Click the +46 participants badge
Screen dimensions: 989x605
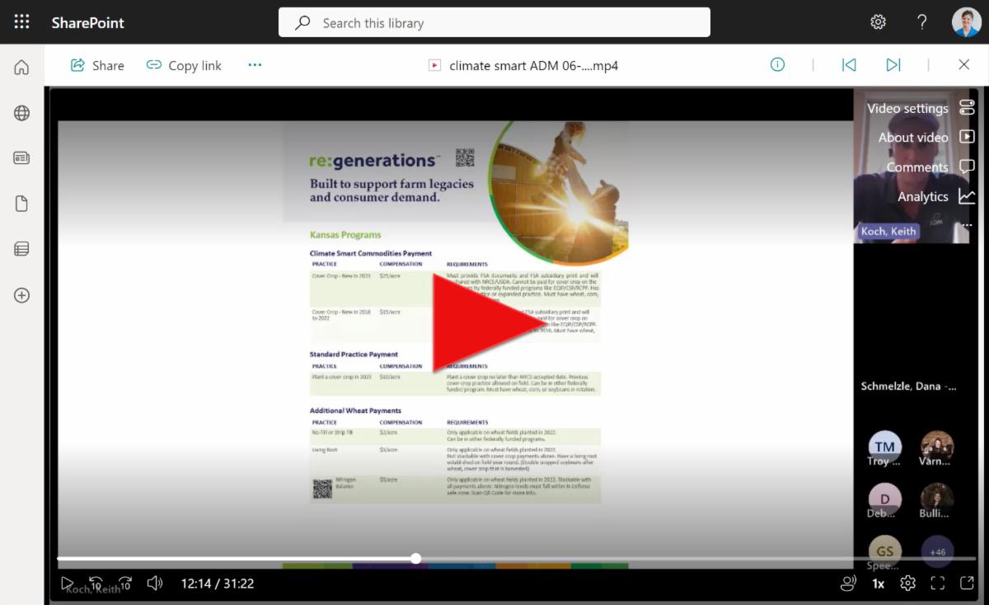click(937, 551)
